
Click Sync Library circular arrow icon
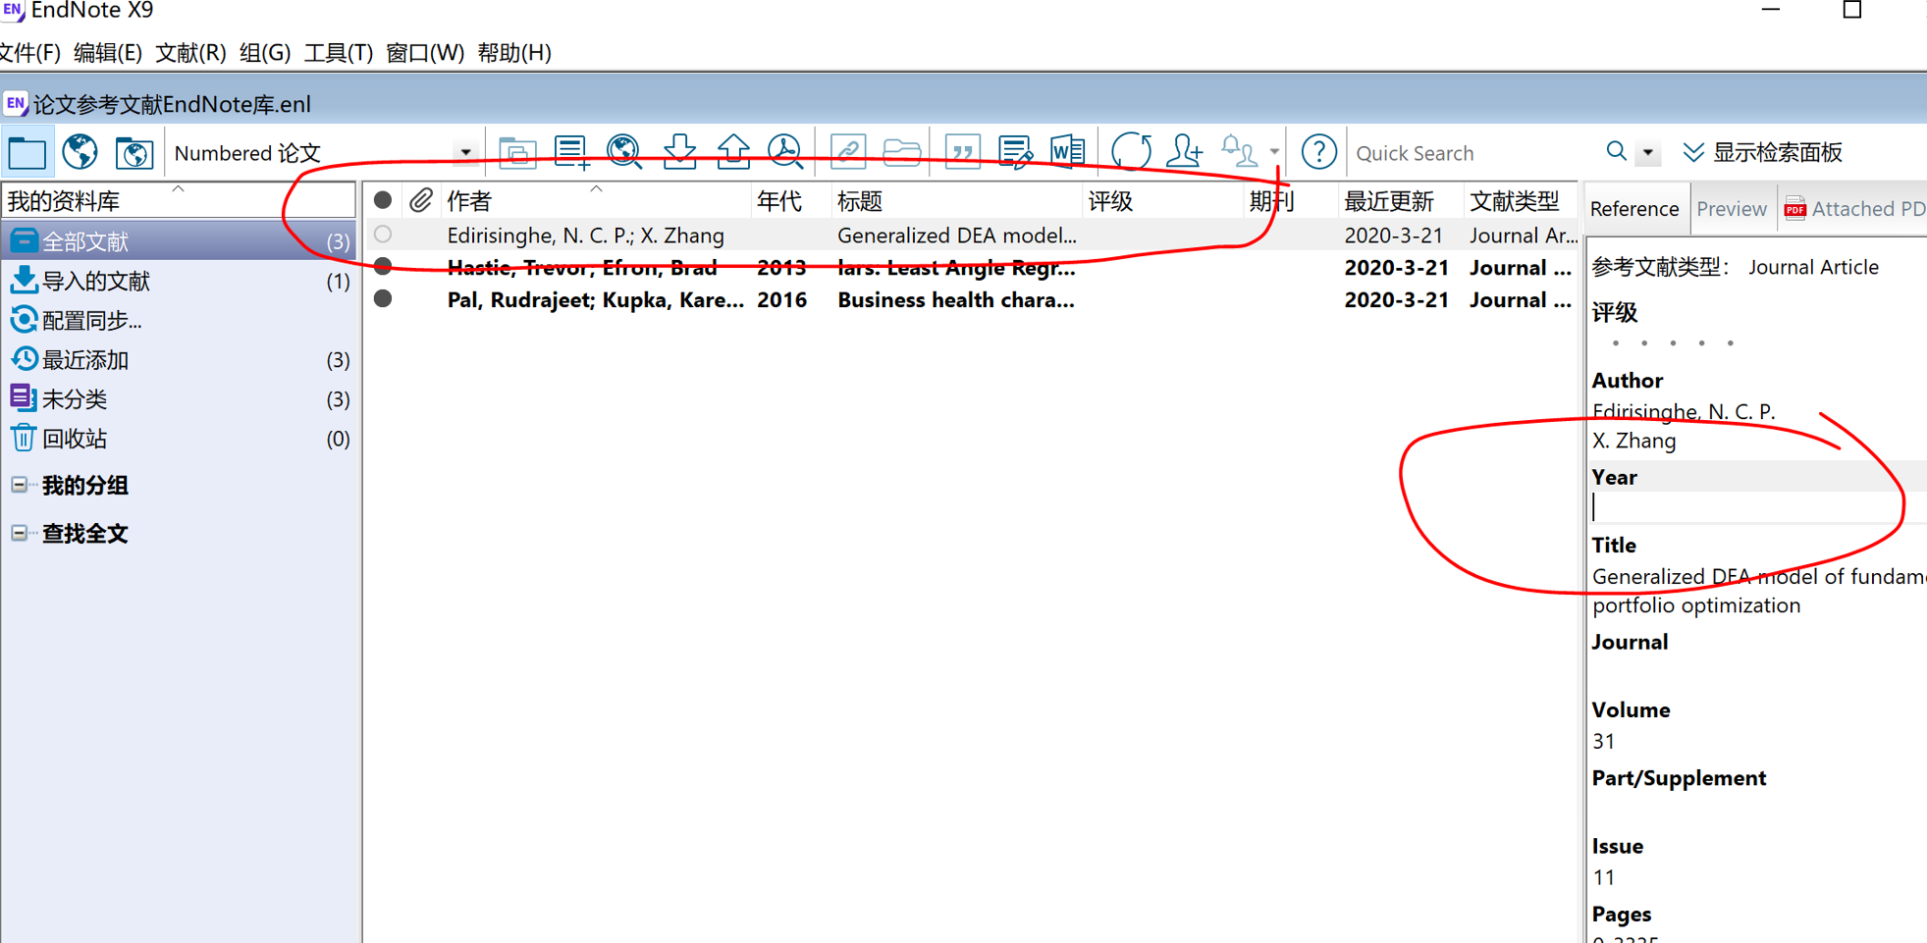click(x=1131, y=152)
